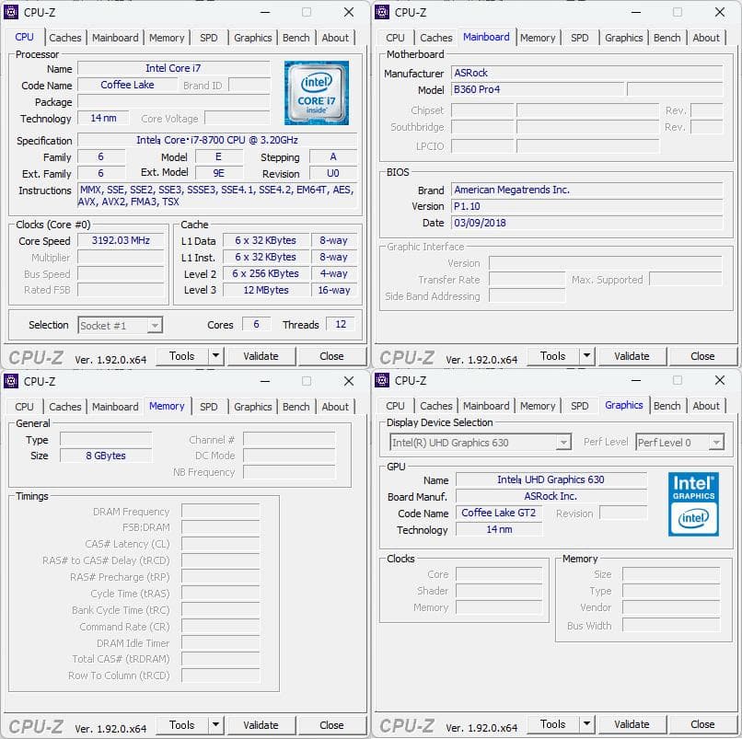Switch to the Bench tab
Screen dimensions: 742x739
[x=296, y=38]
